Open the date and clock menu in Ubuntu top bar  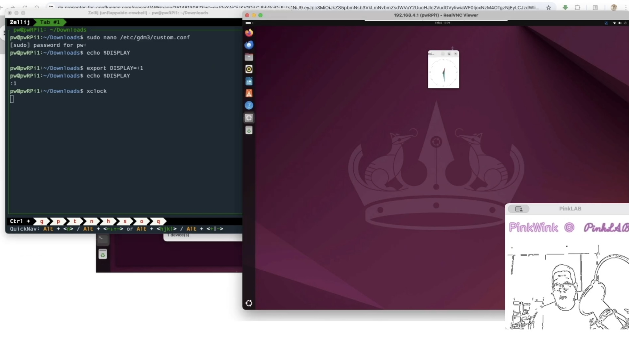(442, 23)
